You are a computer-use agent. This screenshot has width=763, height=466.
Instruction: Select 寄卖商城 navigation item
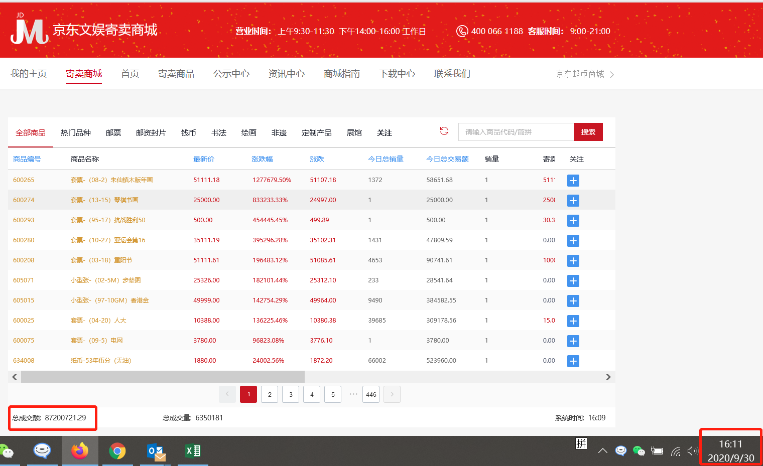click(84, 74)
